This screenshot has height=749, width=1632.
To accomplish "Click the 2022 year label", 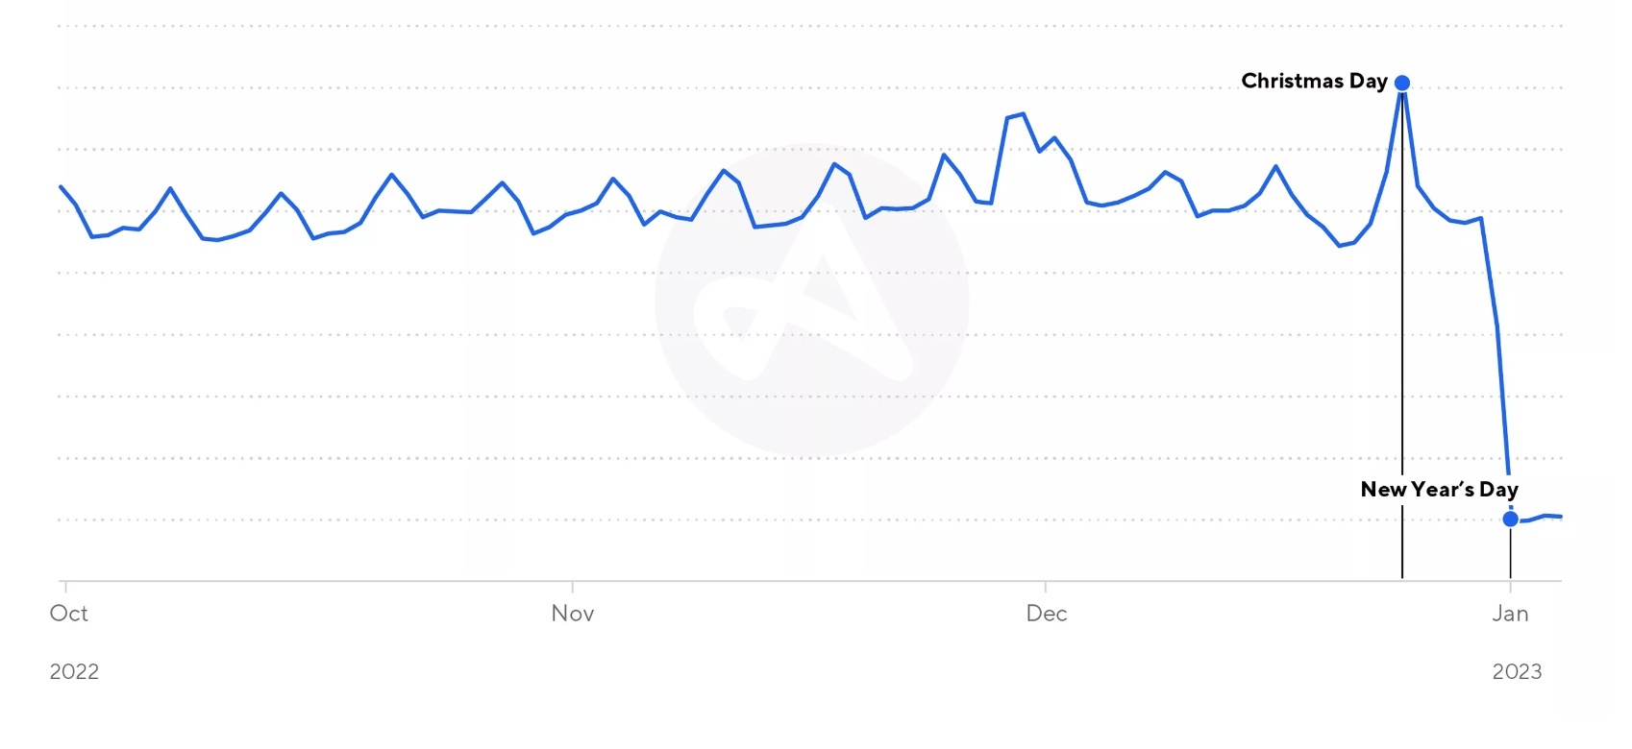I will pyautogui.click(x=74, y=672).
